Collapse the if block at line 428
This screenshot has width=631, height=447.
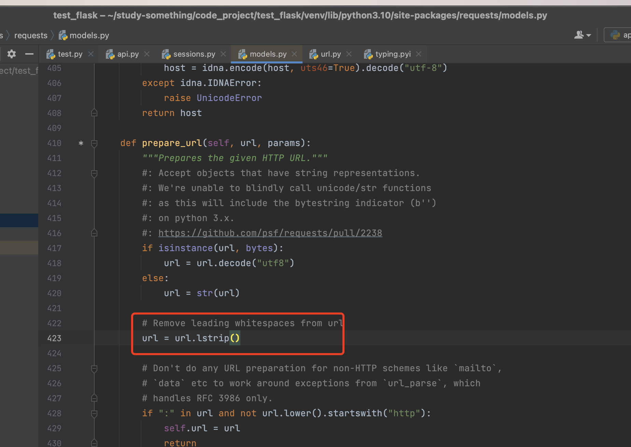94,414
